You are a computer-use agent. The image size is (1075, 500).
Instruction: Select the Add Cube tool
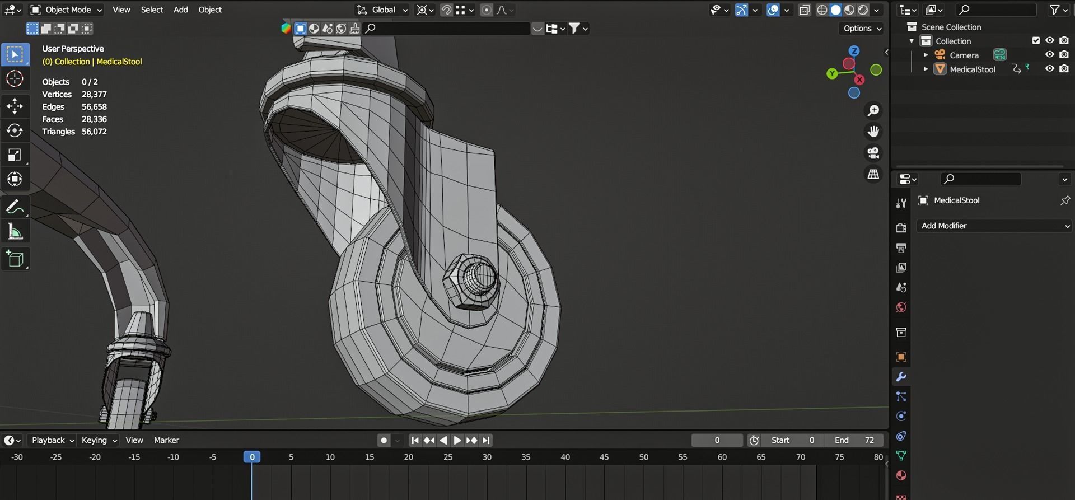15,259
